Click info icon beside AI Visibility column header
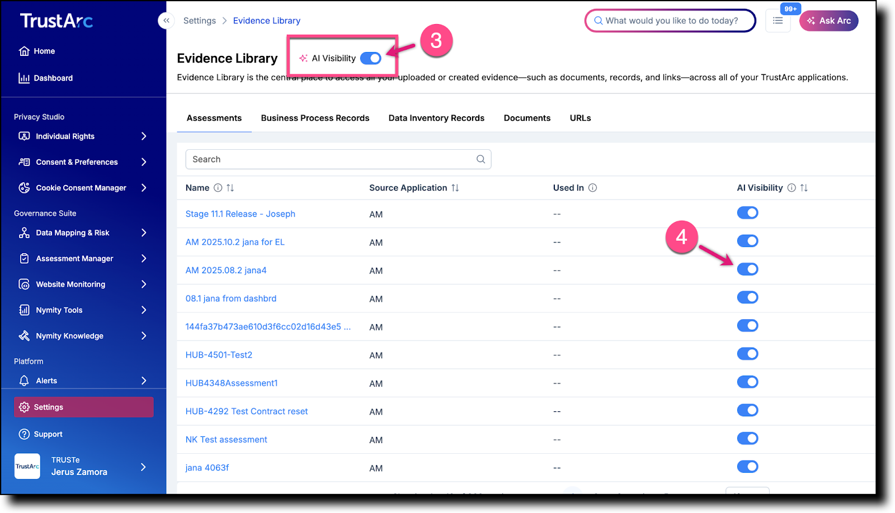Viewport: 895px width, 513px height. coord(792,188)
